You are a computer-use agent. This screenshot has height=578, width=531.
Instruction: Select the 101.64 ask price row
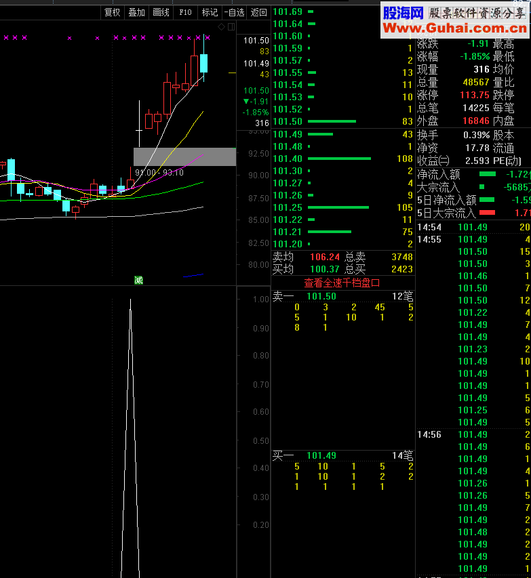[x=342, y=24]
